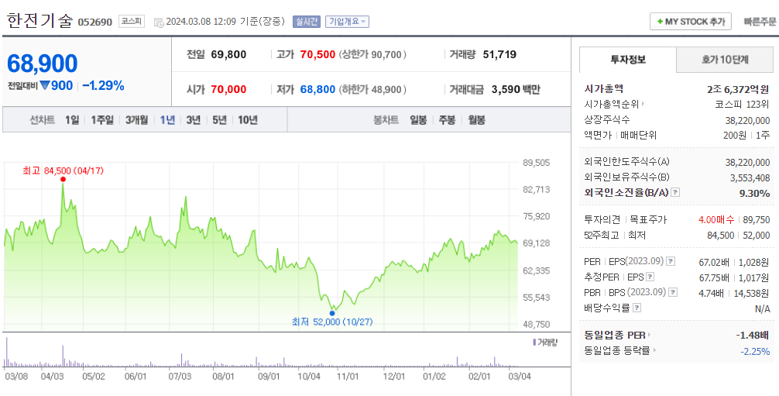Click the help icon next to 배당수익률
779x396 pixels.
click(637, 308)
